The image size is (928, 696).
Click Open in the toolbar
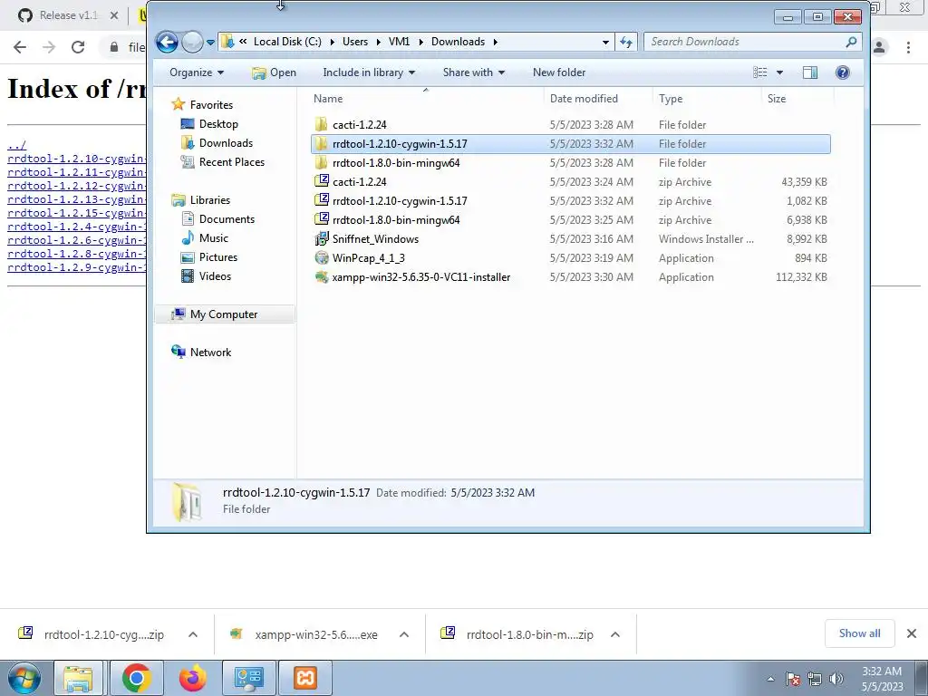[274, 72]
